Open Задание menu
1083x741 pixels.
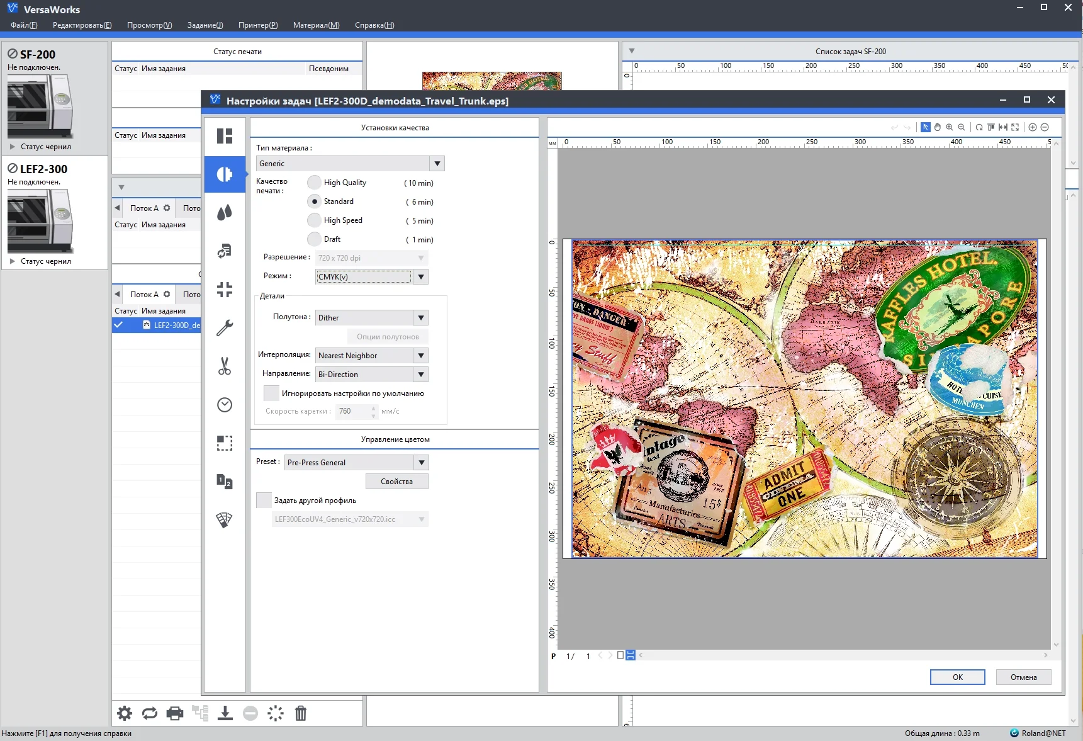(205, 25)
